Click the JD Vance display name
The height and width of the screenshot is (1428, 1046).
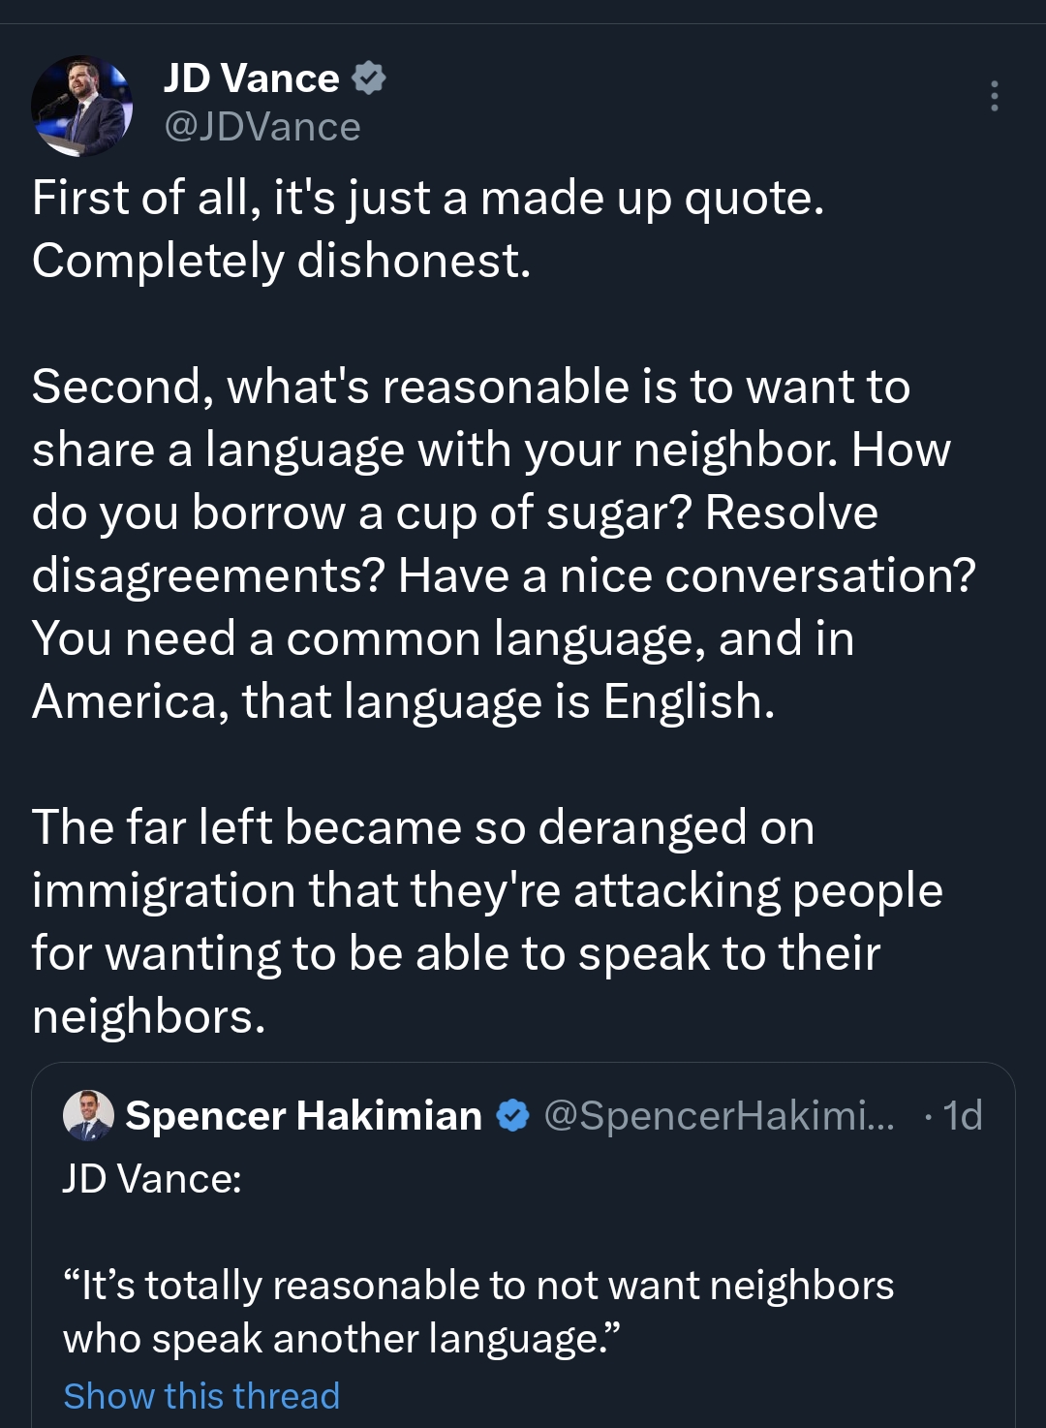tap(251, 78)
